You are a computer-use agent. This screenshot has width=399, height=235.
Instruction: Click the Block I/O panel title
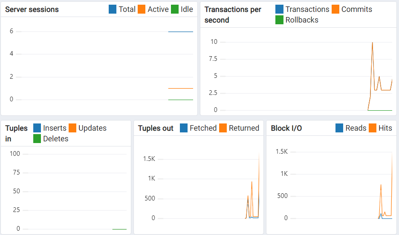286,128
